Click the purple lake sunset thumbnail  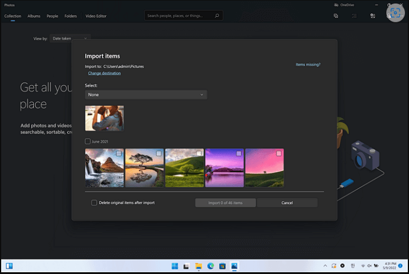224,168
